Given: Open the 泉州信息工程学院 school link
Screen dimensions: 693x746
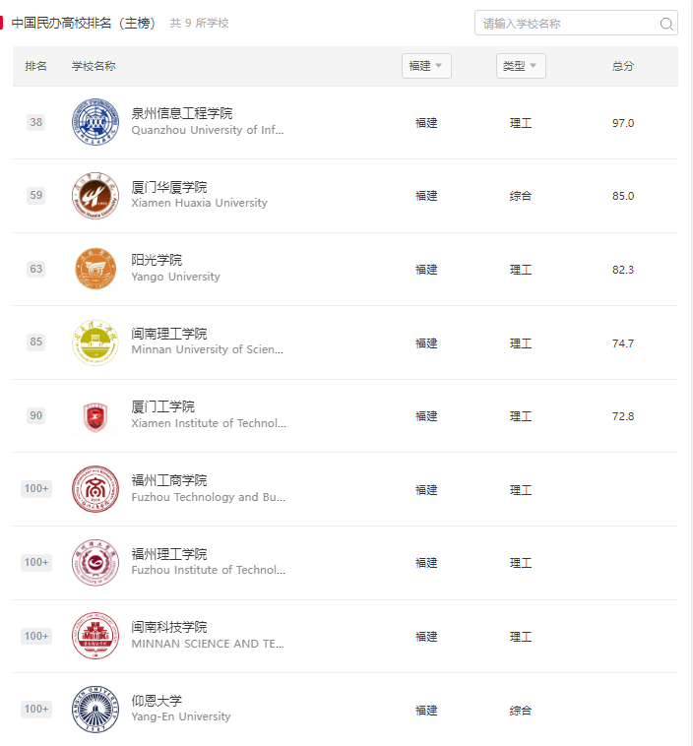Looking at the screenshot, I should pyautogui.click(x=182, y=113).
